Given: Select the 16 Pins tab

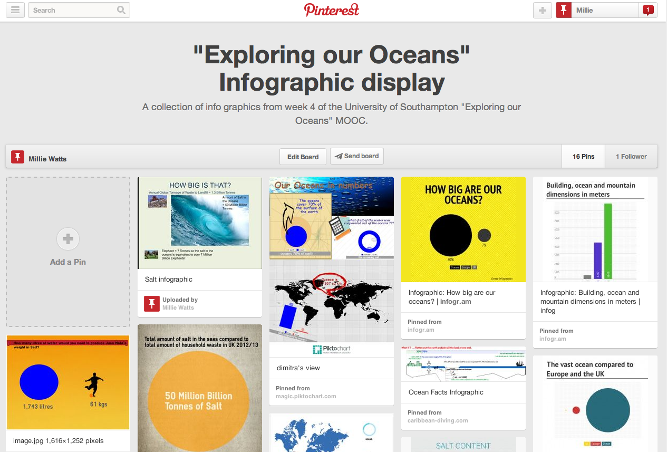Looking at the screenshot, I should pyautogui.click(x=583, y=156).
